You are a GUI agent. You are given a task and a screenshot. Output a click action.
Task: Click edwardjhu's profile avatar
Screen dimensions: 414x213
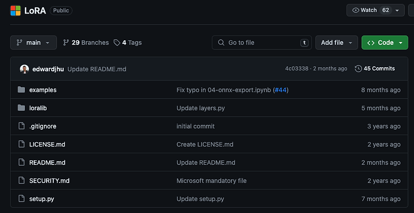click(24, 69)
